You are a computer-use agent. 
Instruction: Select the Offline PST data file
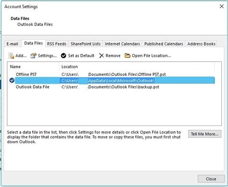(26, 75)
